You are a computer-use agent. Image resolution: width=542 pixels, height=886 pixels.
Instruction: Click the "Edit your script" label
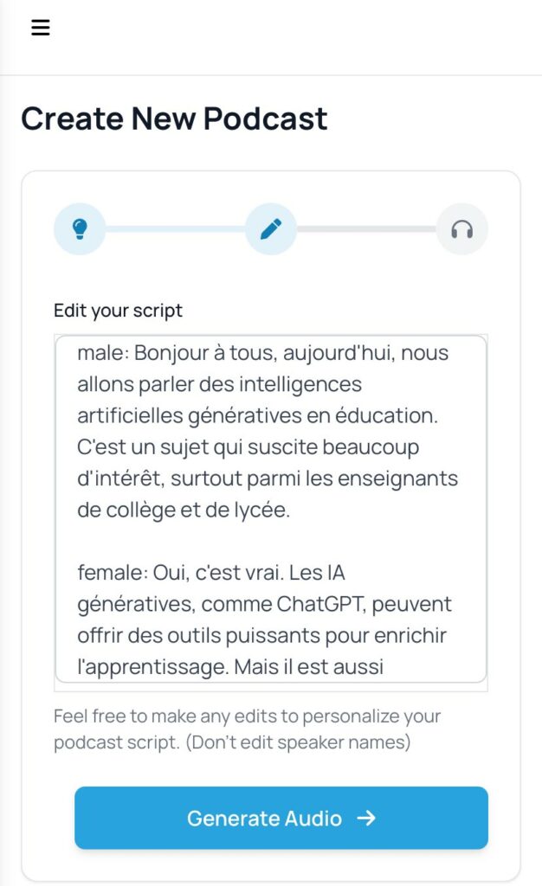pos(118,311)
